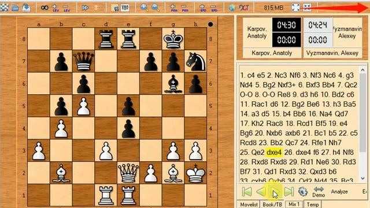Zoom in the board with the plus magnifier
370x208 pixels.
coord(144,8)
